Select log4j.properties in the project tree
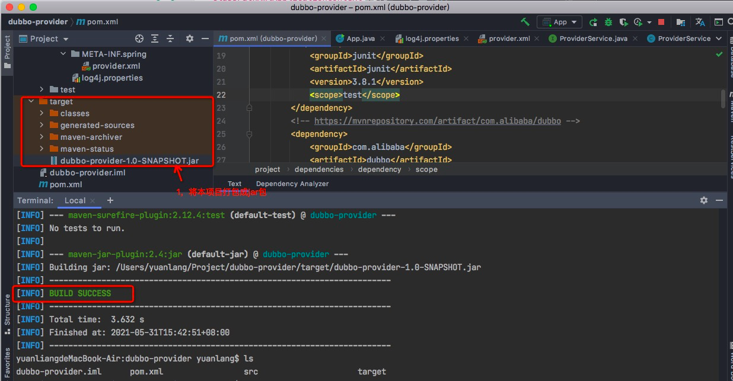Image resolution: width=733 pixels, height=381 pixels. pyautogui.click(x=107, y=78)
